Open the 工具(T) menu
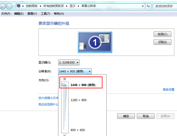This screenshot has height=136, width=177. [45, 14]
